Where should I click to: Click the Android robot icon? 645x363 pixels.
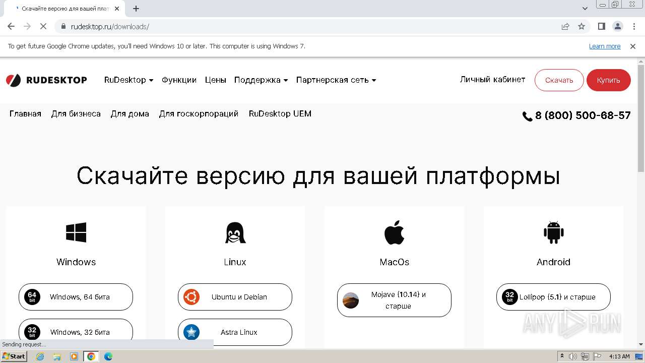click(x=553, y=232)
